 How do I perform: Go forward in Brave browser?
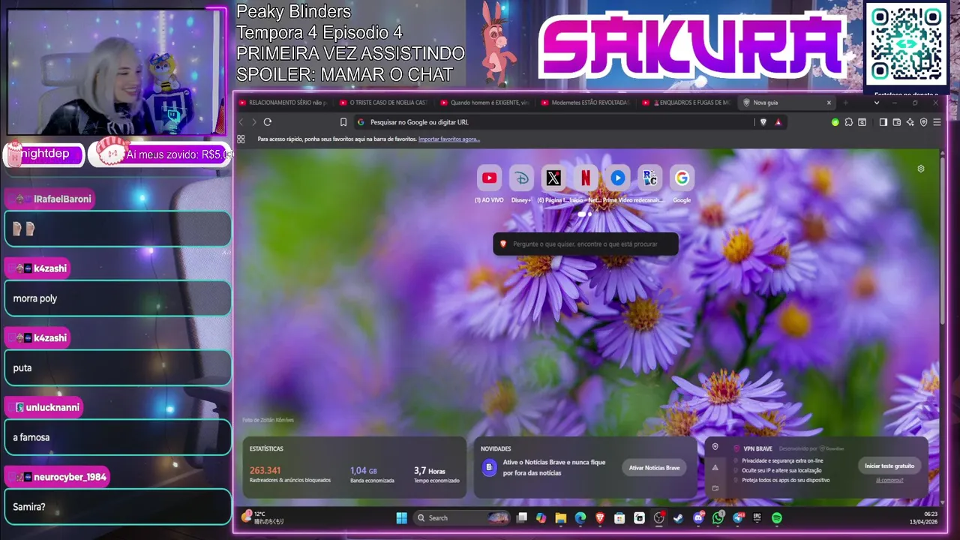pyautogui.click(x=254, y=122)
